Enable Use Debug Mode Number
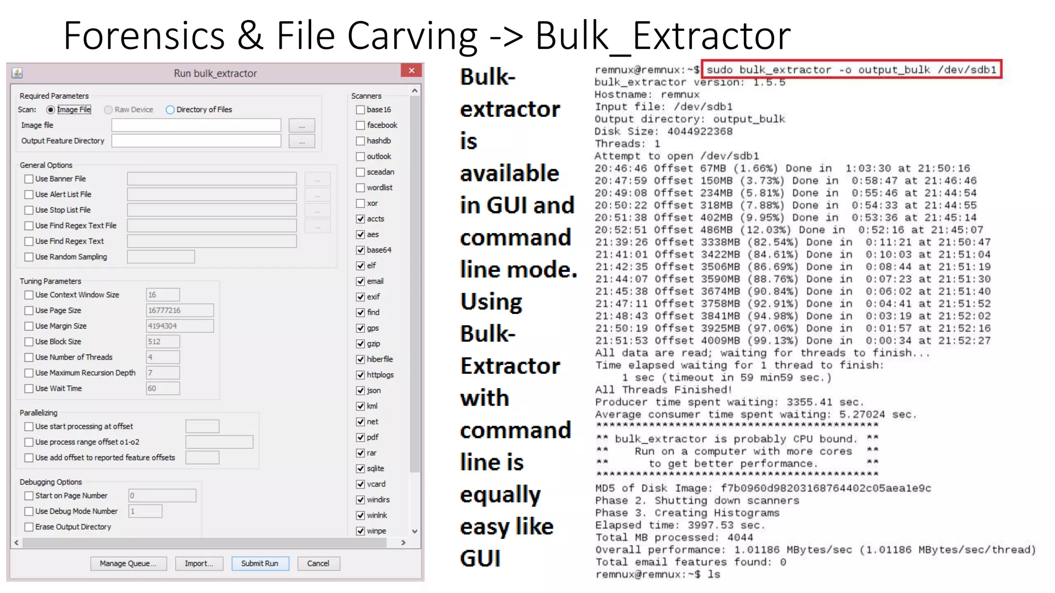This screenshot has width=1055, height=593. [29, 511]
